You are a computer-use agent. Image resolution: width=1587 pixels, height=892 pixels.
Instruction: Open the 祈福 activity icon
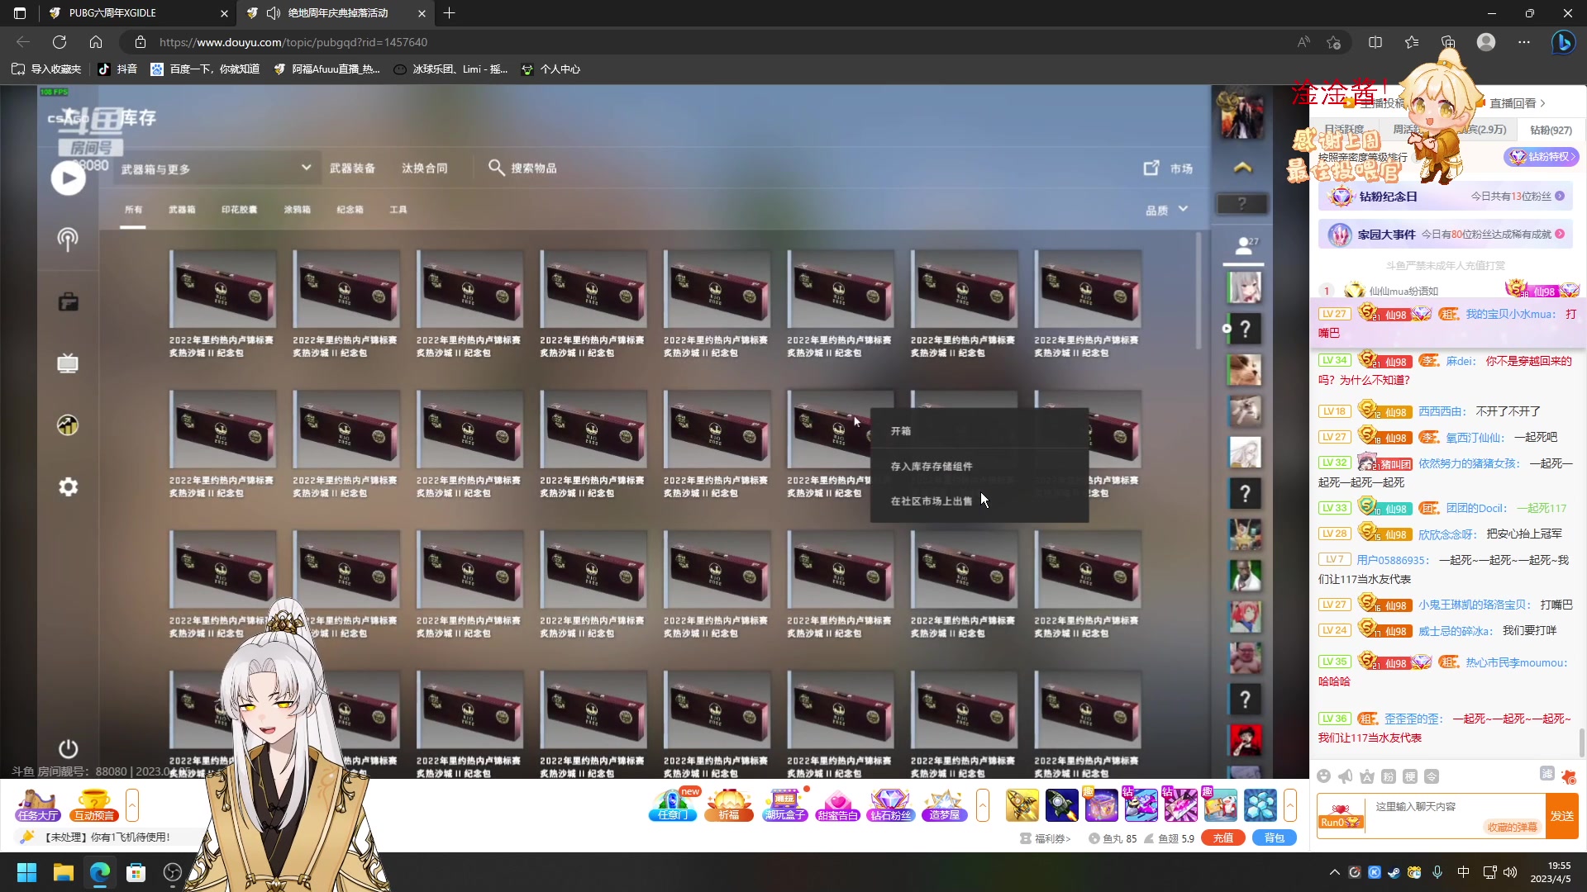coord(728,805)
